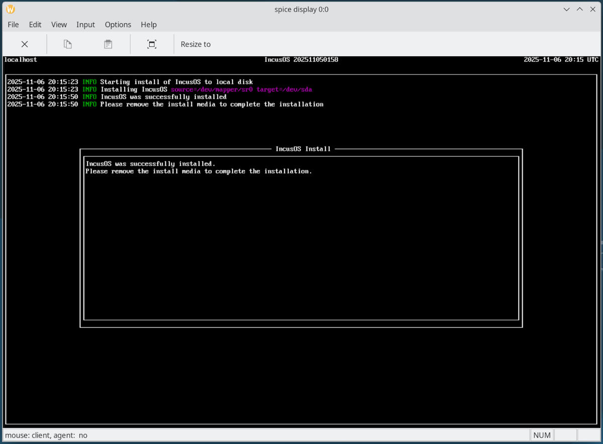
Task: Open the Options menu
Action: [118, 24]
